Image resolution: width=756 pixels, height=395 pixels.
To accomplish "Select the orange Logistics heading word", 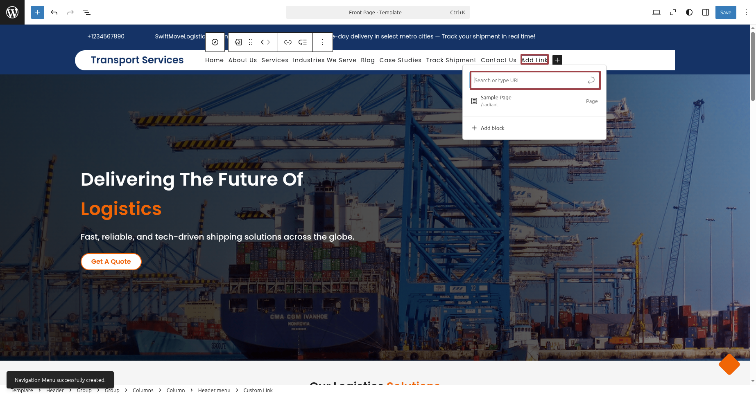I will [x=121, y=209].
